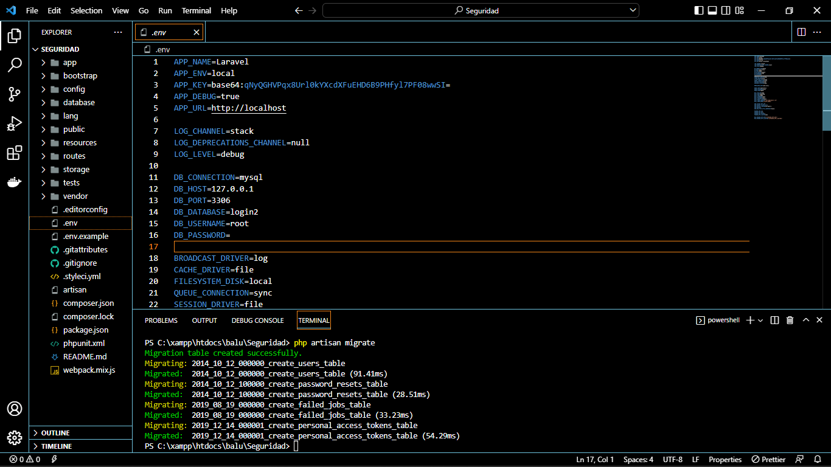The width and height of the screenshot is (831, 467).
Task: Open the Explorer view in activity bar
Action: 15,36
